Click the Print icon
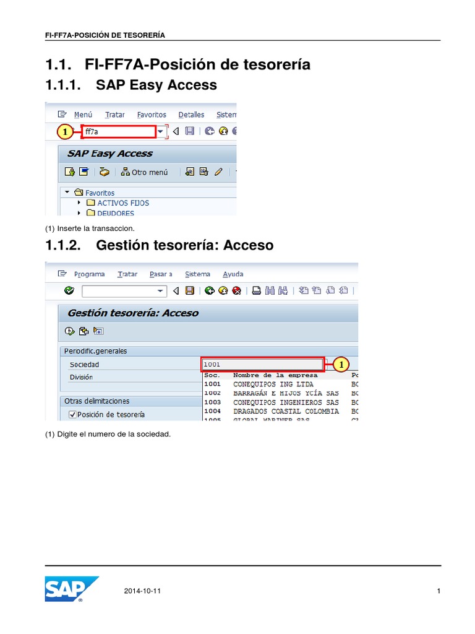 257,291
